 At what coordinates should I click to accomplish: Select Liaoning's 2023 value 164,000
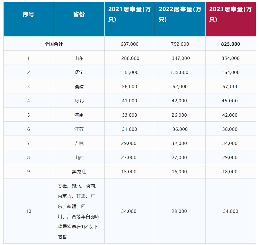pos(230,72)
